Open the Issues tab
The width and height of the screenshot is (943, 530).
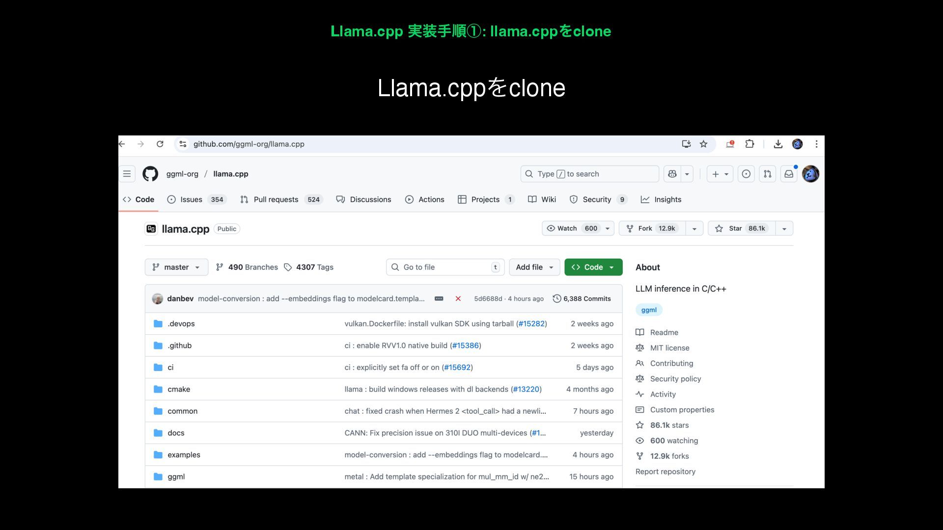pos(196,199)
